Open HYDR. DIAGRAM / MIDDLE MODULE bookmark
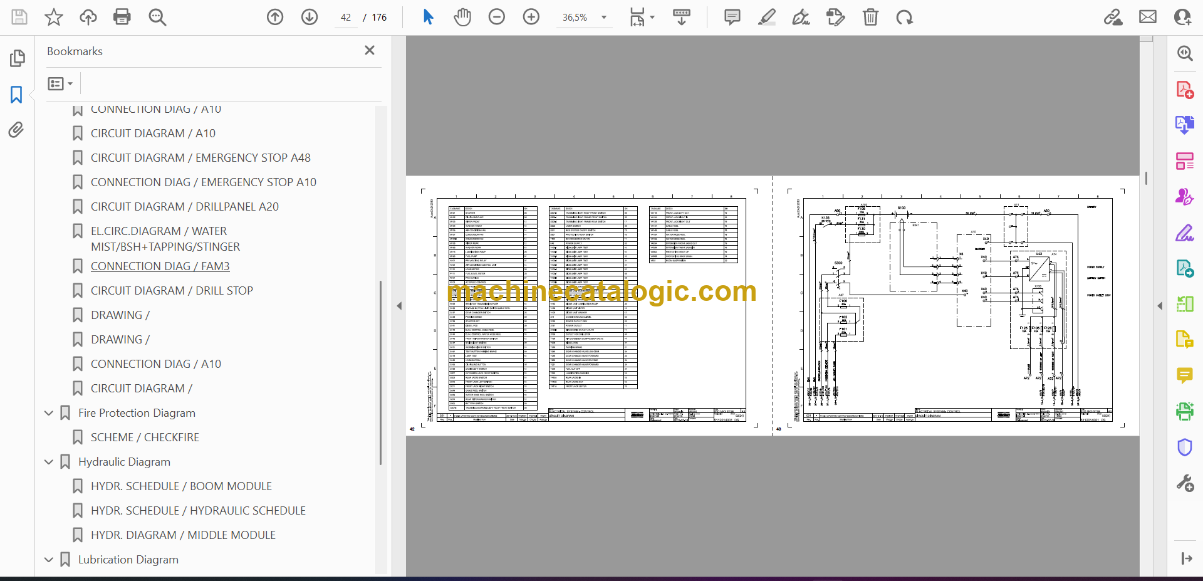This screenshot has height=581, width=1203. click(x=183, y=535)
